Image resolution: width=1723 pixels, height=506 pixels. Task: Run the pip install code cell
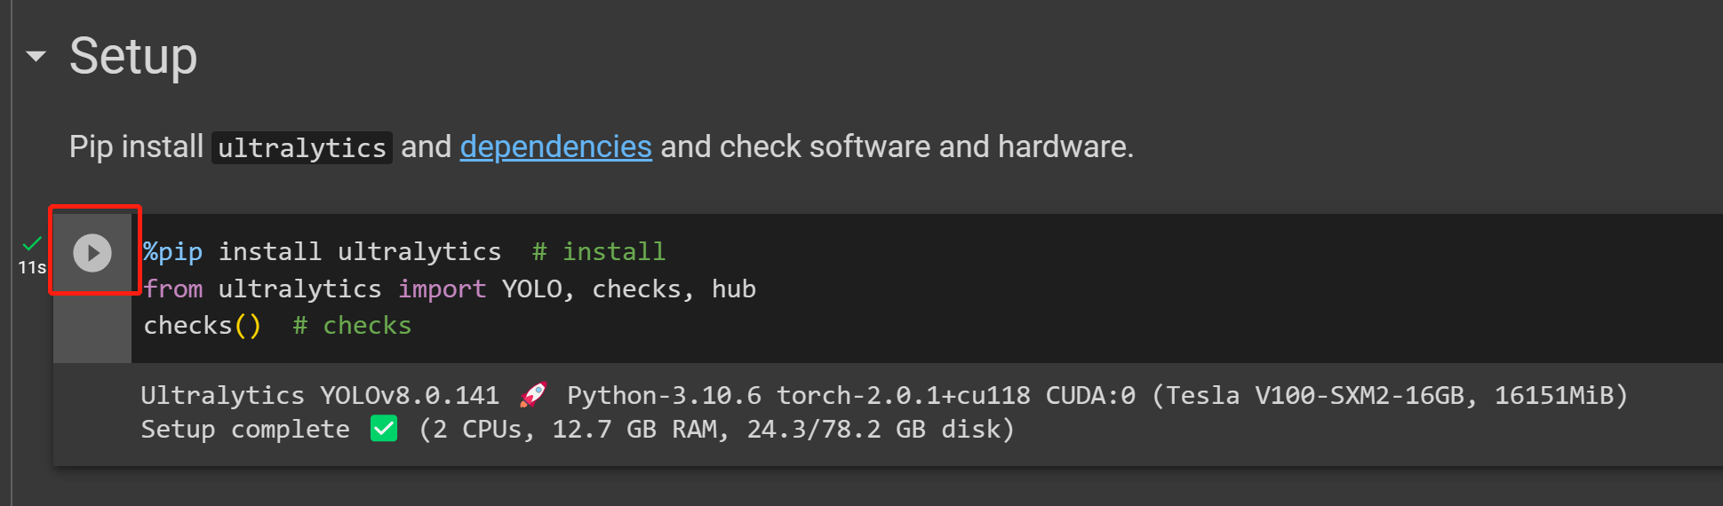click(92, 253)
